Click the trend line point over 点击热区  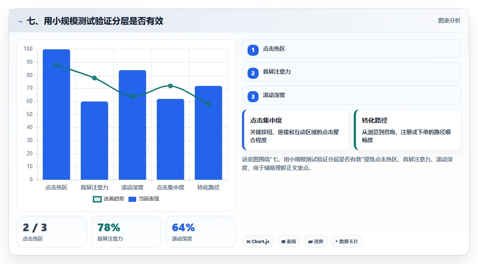[56, 65]
